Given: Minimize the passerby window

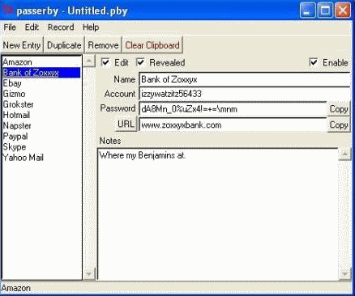Looking at the screenshot, I should (x=307, y=11).
